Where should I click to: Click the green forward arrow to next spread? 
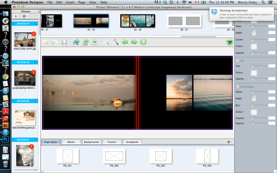coord(134,42)
